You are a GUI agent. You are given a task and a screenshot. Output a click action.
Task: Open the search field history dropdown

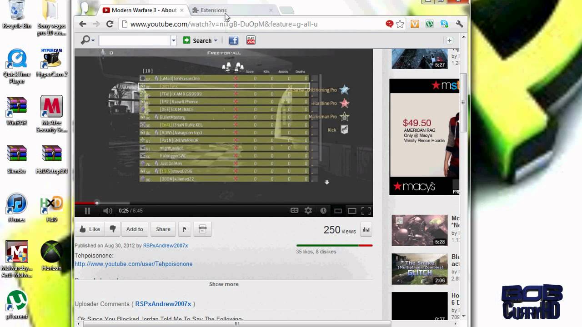tap(173, 40)
